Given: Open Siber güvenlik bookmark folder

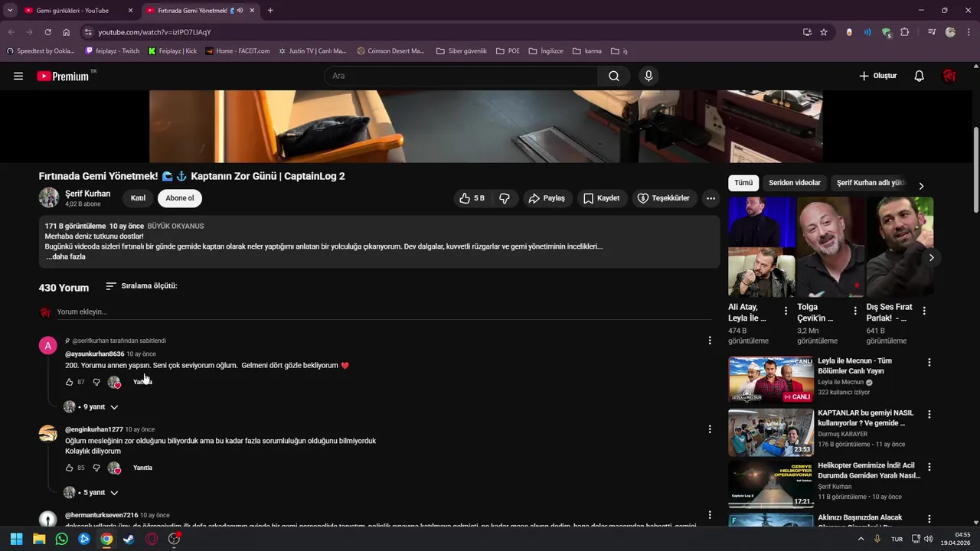Looking at the screenshot, I should 461,51.
